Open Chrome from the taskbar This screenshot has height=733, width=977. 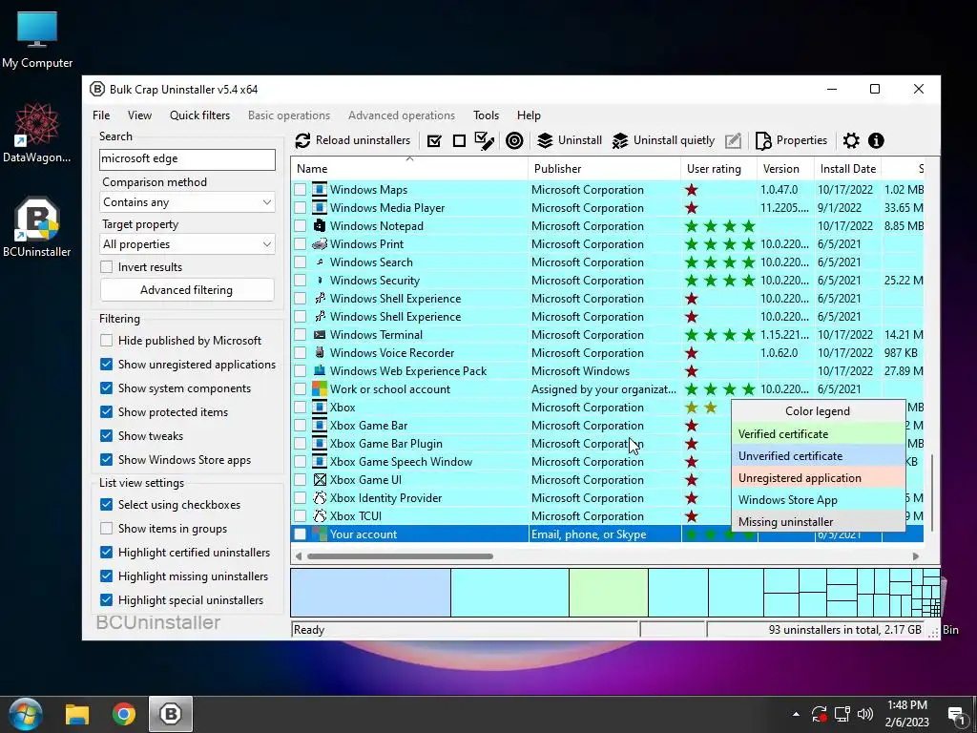point(124,714)
